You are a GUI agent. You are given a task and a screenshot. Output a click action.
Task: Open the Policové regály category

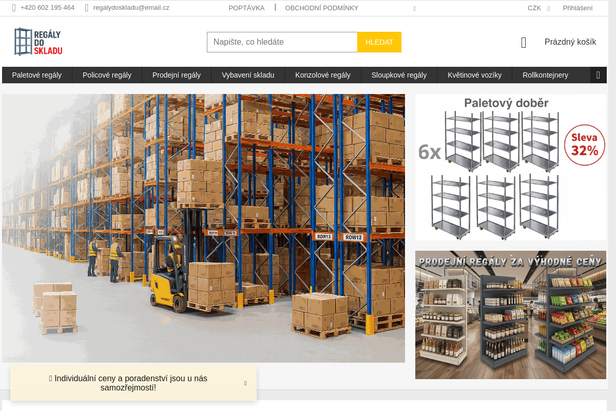click(x=107, y=75)
